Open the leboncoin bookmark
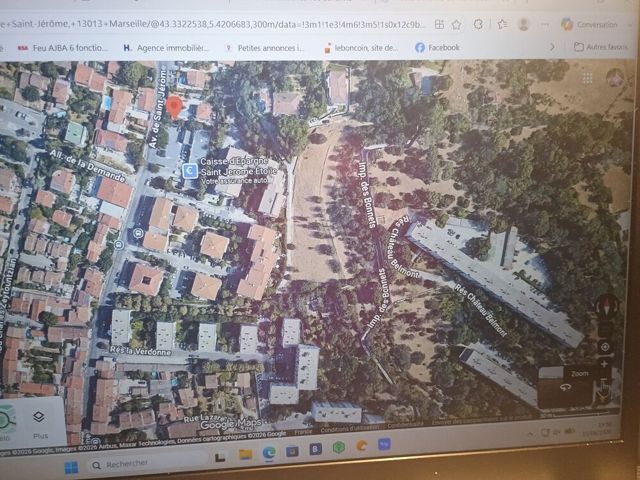 tap(361, 48)
